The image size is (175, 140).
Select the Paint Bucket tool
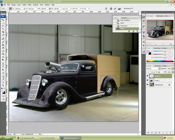coord(3,54)
